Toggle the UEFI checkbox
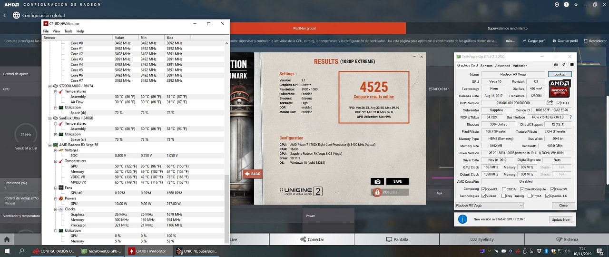The height and width of the screenshot is (257, 609). click(x=559, y=103)
